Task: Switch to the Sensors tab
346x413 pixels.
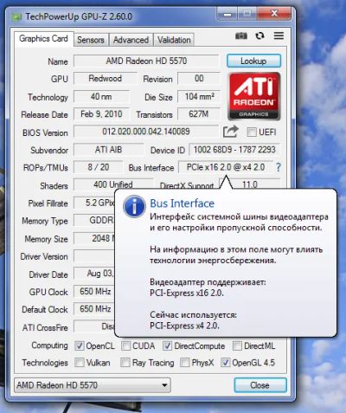Action: [91, 40]
